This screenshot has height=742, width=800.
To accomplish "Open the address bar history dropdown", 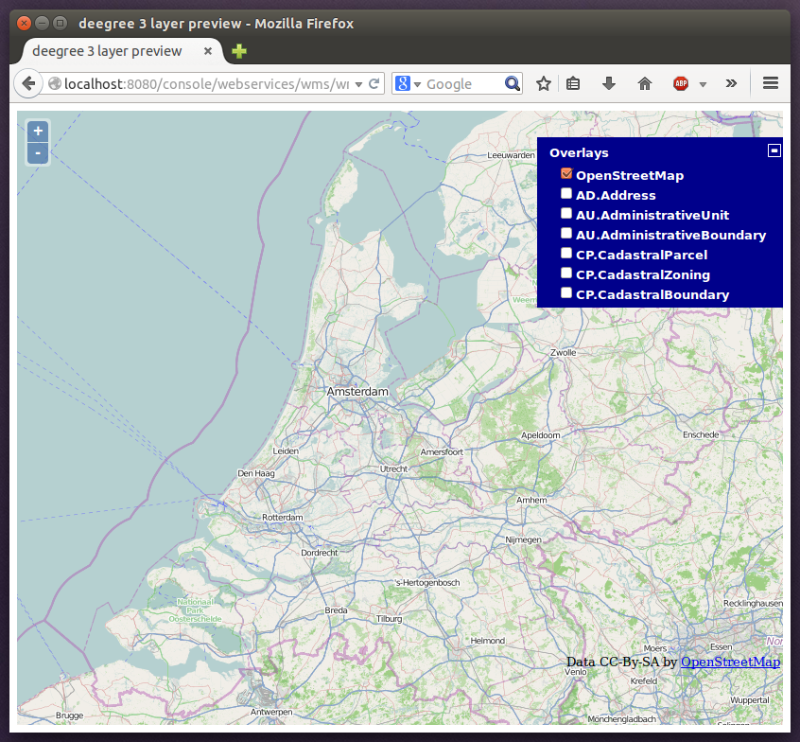I will tap(360, 83).
